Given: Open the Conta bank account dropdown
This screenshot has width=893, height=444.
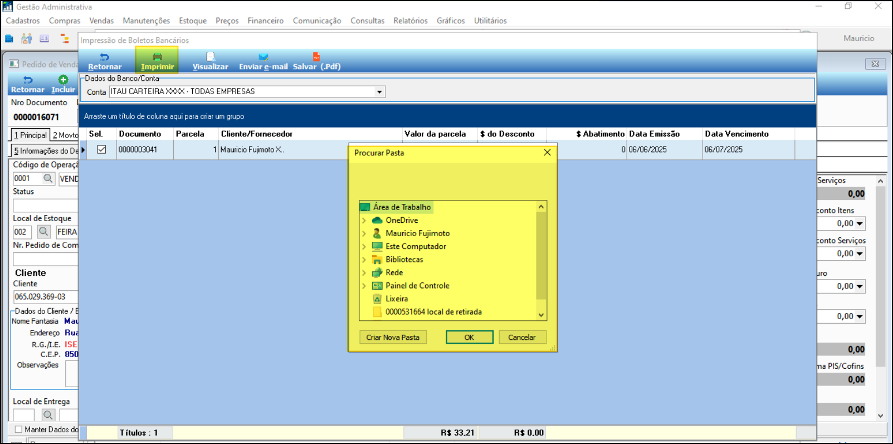Looking at the screenshot, I should 379,92.
